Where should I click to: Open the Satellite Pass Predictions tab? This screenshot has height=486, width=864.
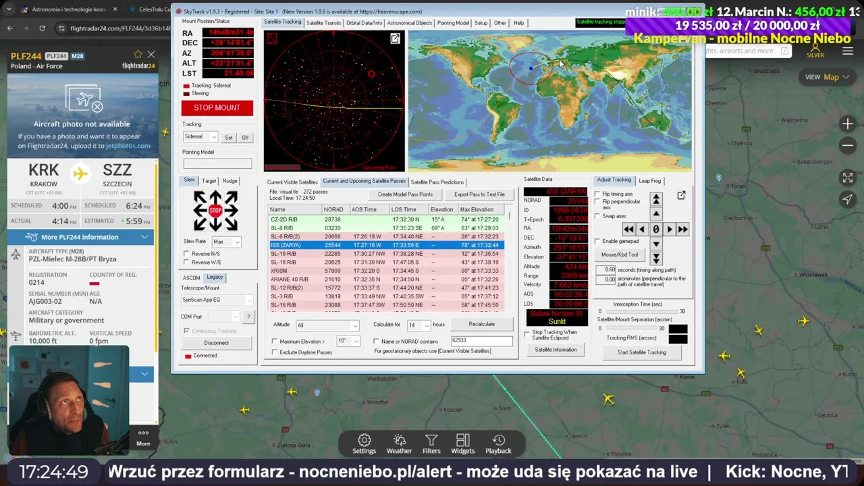pos(437,182)
